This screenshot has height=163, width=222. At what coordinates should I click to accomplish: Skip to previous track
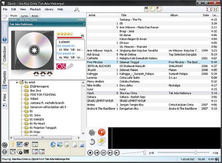point(97,153)
